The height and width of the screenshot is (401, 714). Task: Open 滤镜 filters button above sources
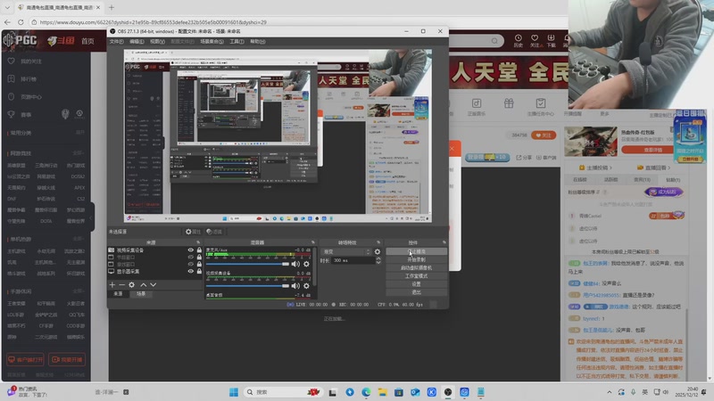[214, 232]
